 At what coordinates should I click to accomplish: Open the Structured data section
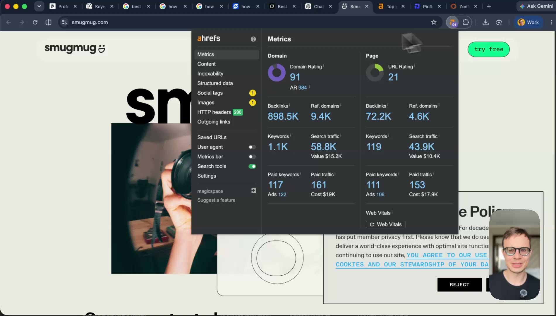[215, 83]
